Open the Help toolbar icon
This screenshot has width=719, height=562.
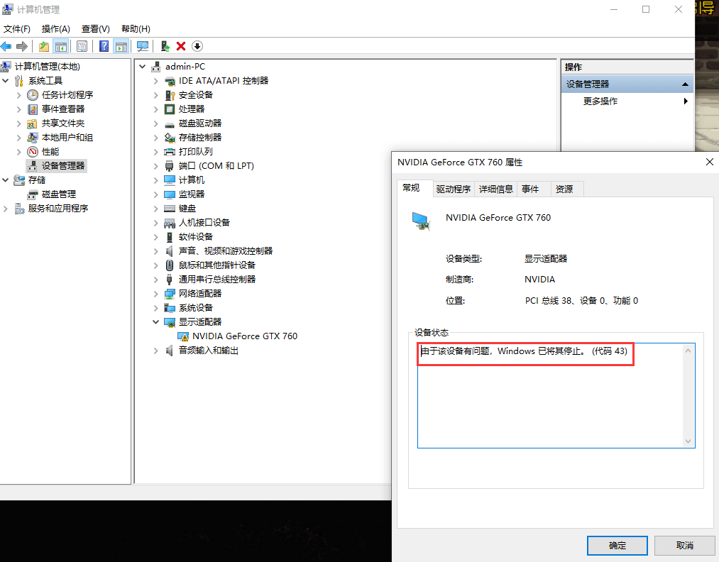click(104, 46)
